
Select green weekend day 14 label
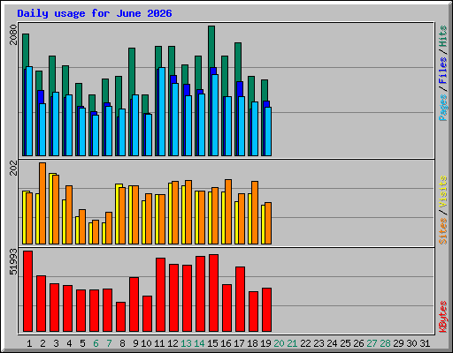coord(199,343)
